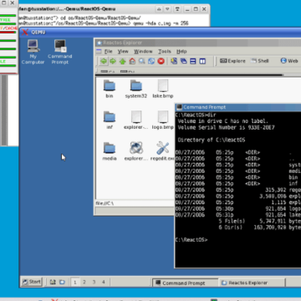Click the second drive button in drive bar
301x301 pixels.
coord(127,71)
